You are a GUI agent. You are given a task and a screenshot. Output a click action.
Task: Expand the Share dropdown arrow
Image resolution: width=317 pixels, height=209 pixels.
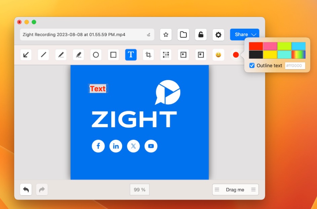point(254,35)
